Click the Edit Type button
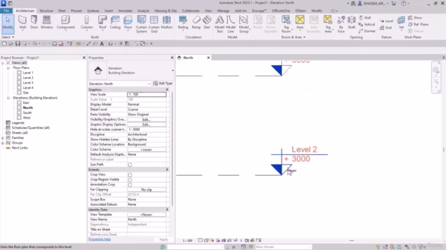Viewport: 446px width, 250px height. [x=162, y=83]
